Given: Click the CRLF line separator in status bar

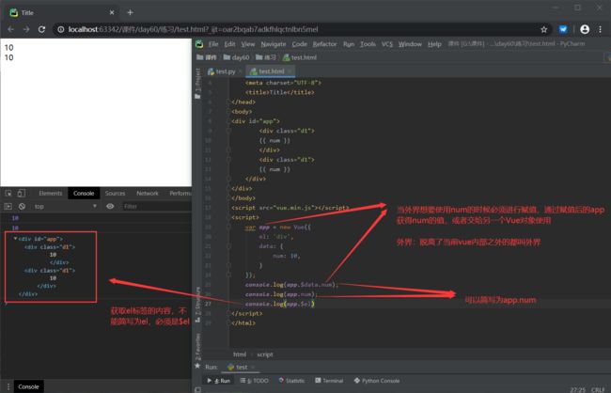Looking at the screenshot, I should point(597,389).
